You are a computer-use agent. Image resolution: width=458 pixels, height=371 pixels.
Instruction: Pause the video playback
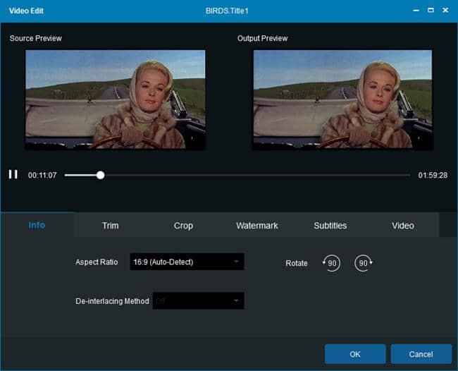tap(13, 174)
